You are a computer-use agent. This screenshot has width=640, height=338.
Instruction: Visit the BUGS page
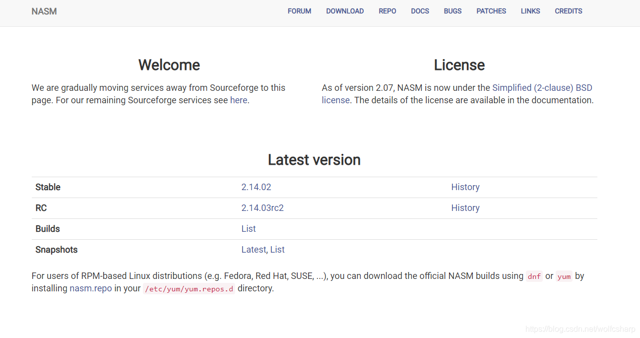tap(453, 11)
